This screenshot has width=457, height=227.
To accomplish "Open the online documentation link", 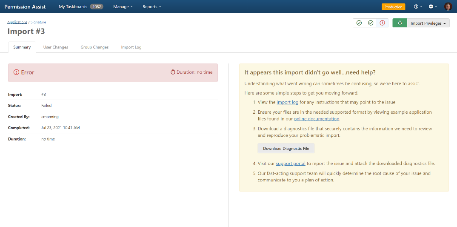I will (x=316, y=119).
